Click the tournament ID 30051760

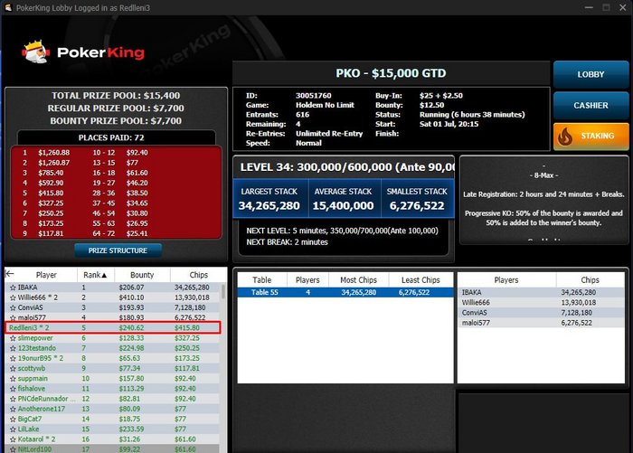[313, 96]
